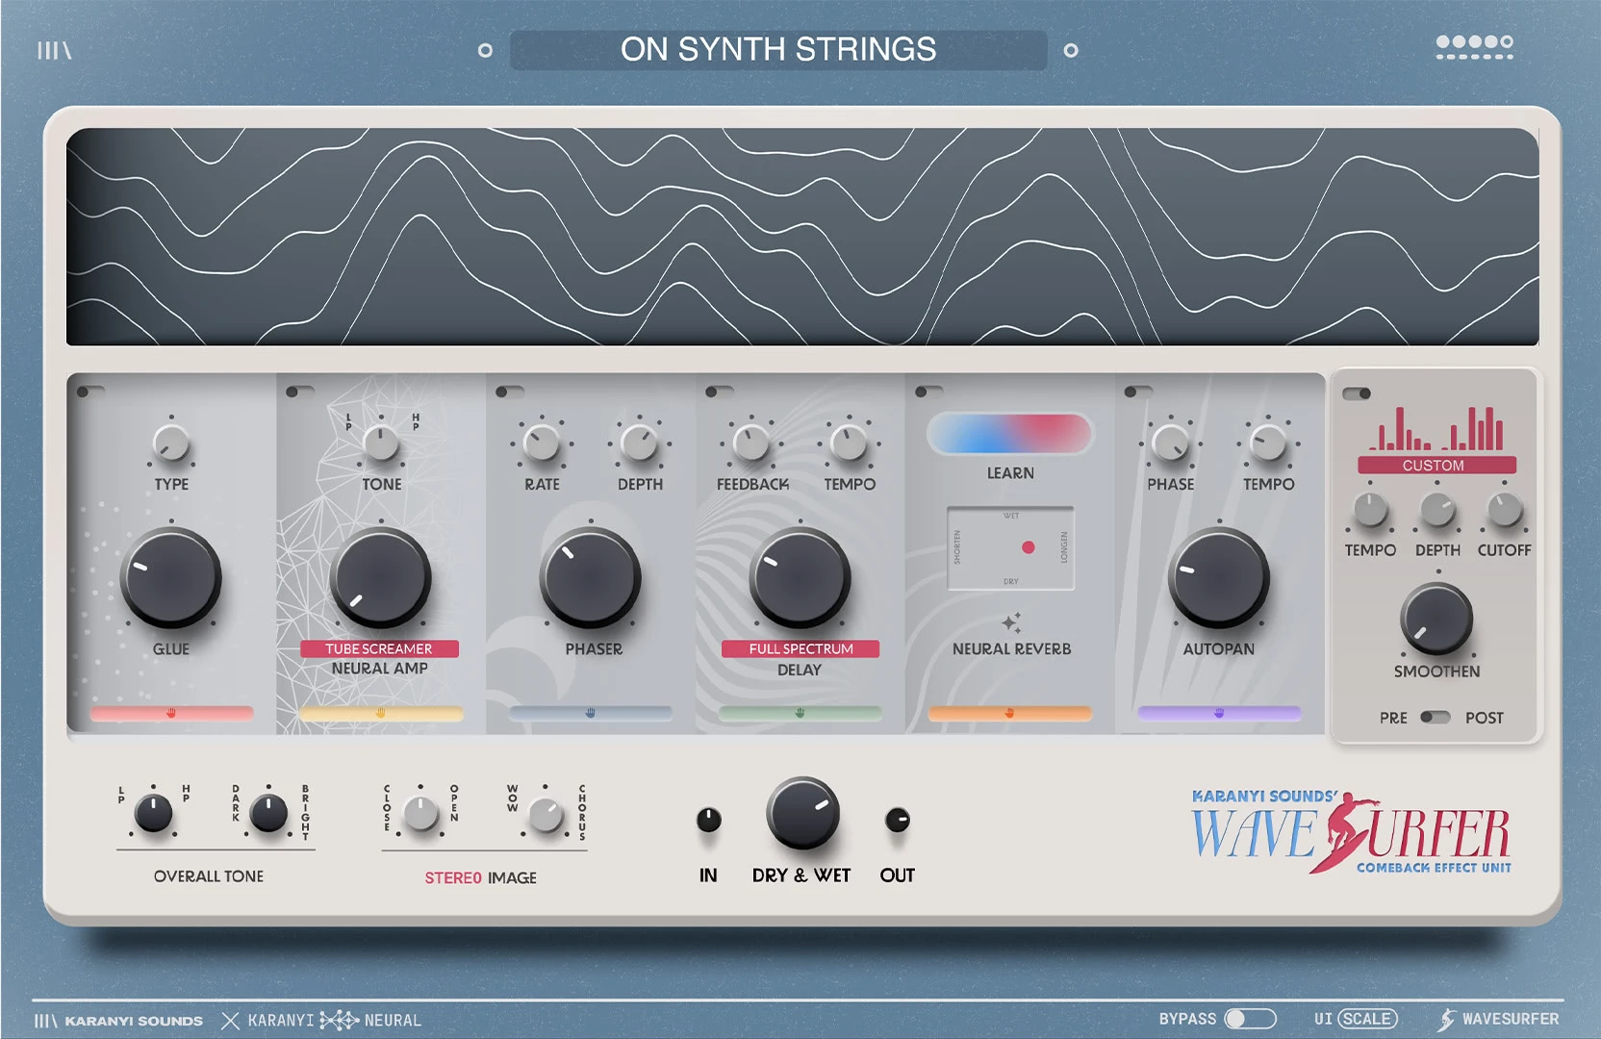Grab the yellow Neural Amp drag handle

(x=381, y=714)
